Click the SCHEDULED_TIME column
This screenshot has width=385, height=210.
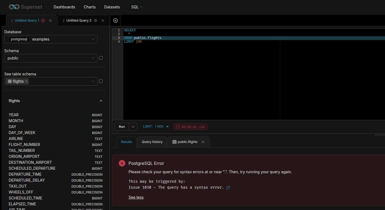pos(55,198)
